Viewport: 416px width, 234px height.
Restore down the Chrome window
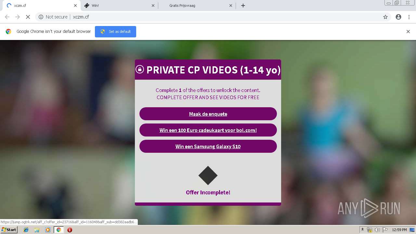(x=397, y=3)
